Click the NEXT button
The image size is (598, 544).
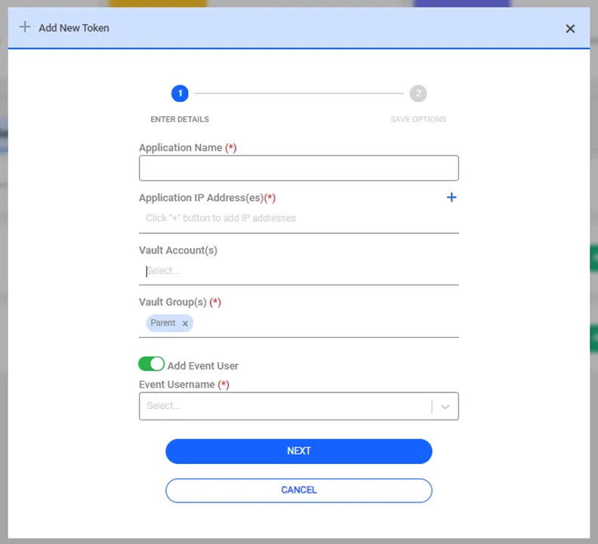pyautogui.click(x=298, y=451)
